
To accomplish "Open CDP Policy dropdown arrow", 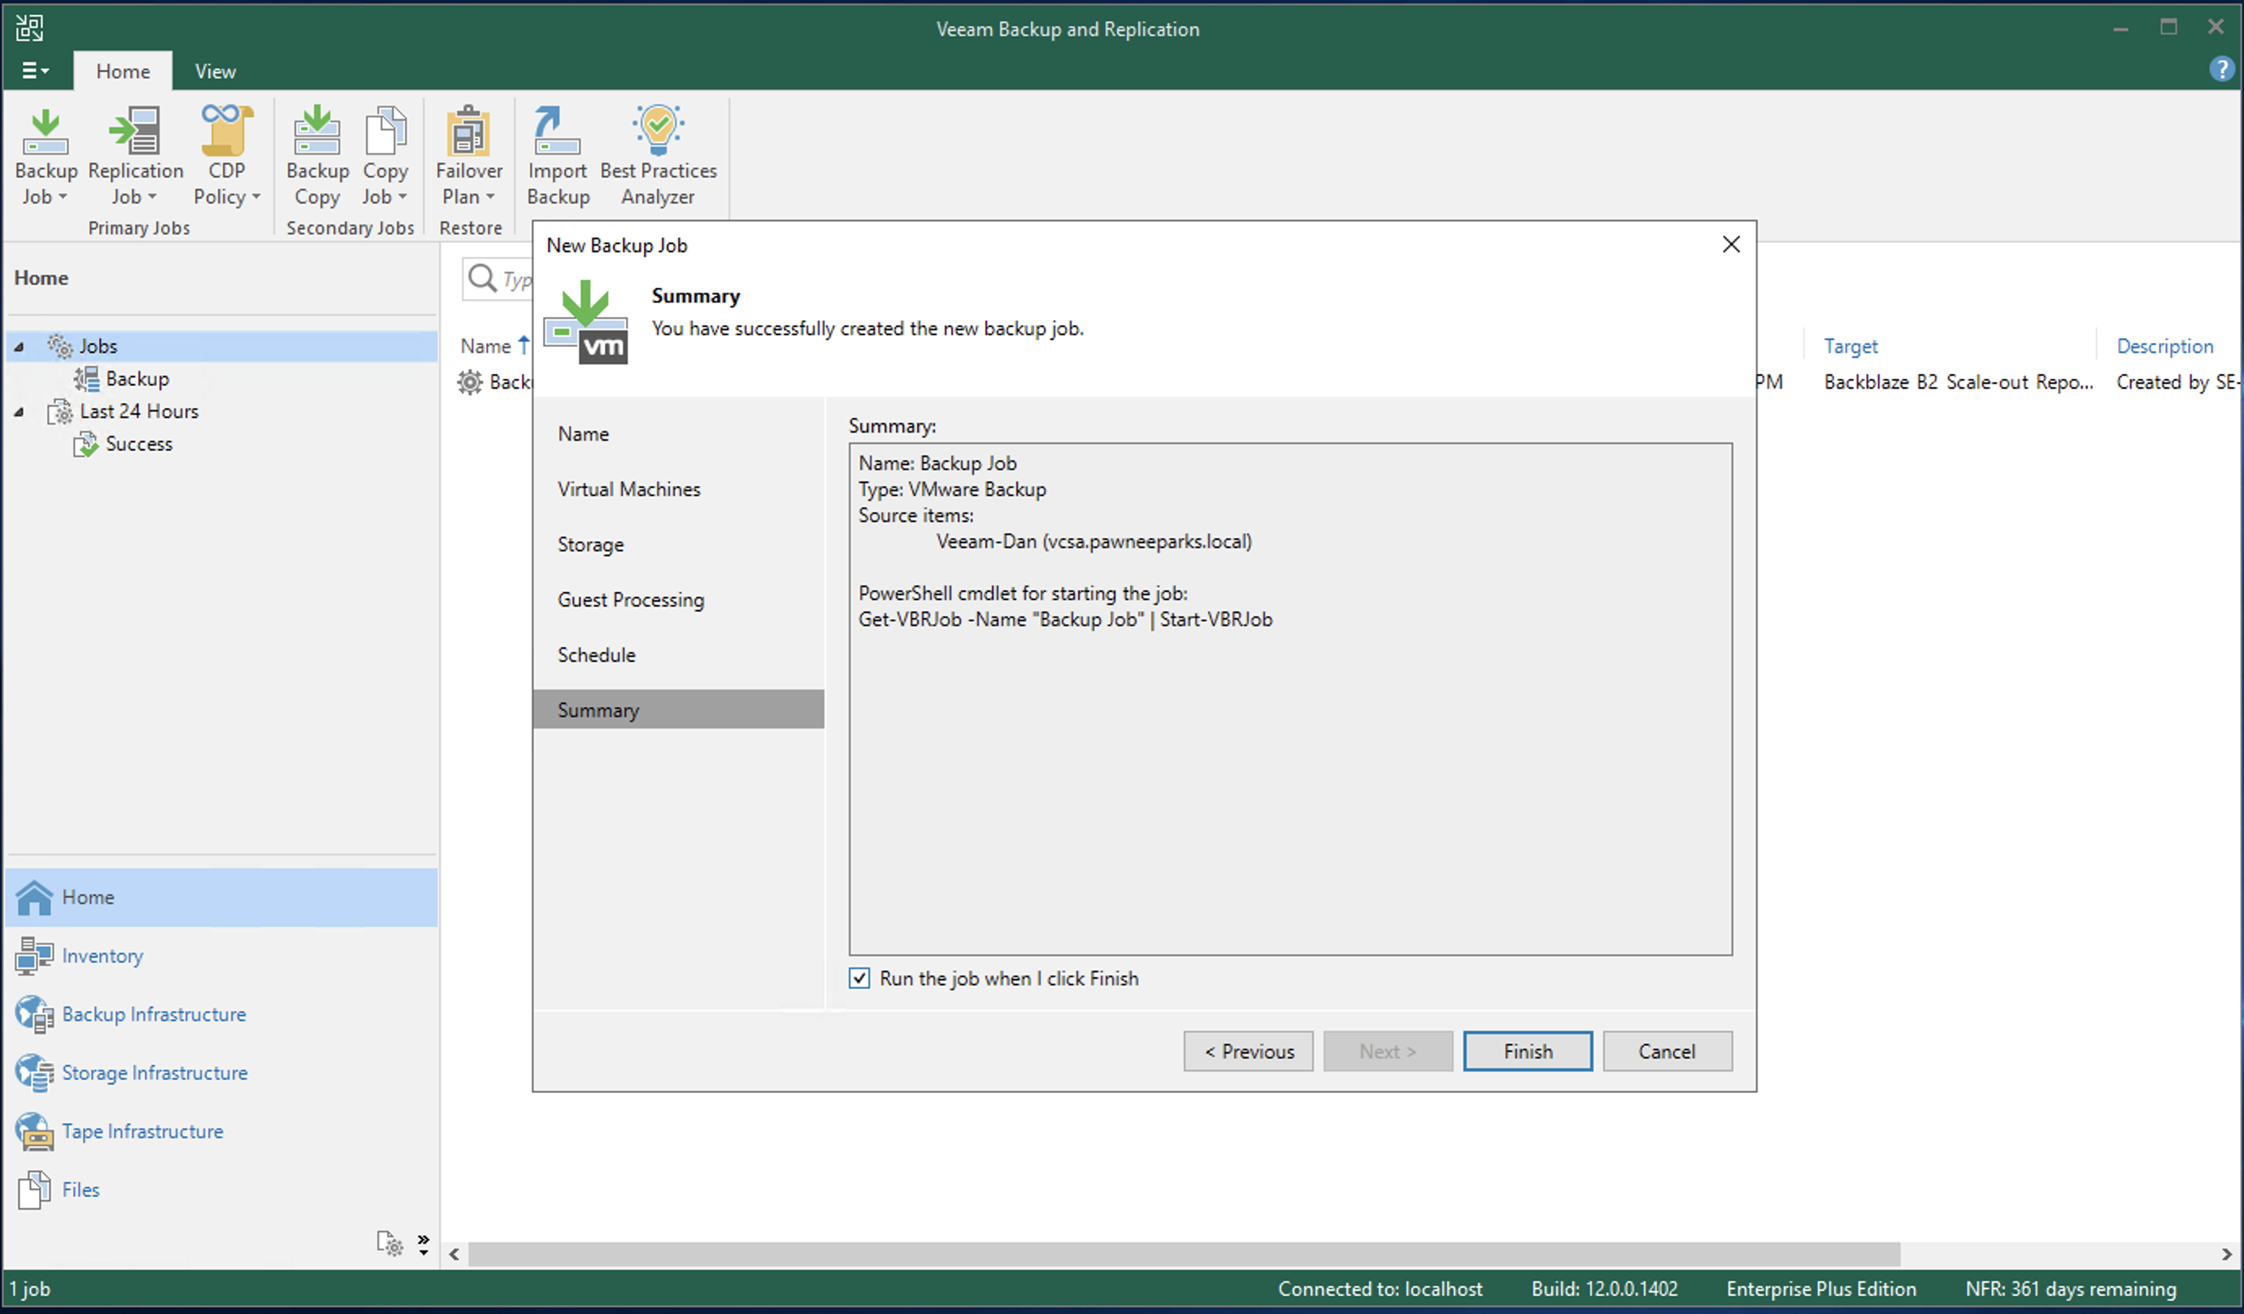I will (256, 197).
